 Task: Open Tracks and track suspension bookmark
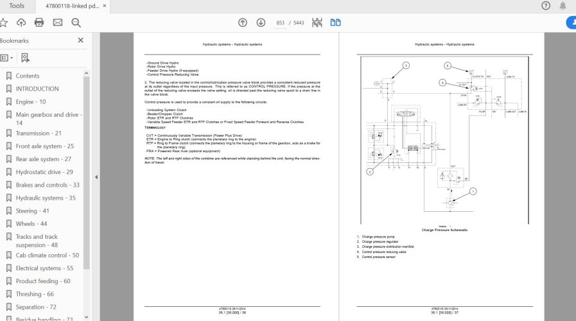pos(37,241)
